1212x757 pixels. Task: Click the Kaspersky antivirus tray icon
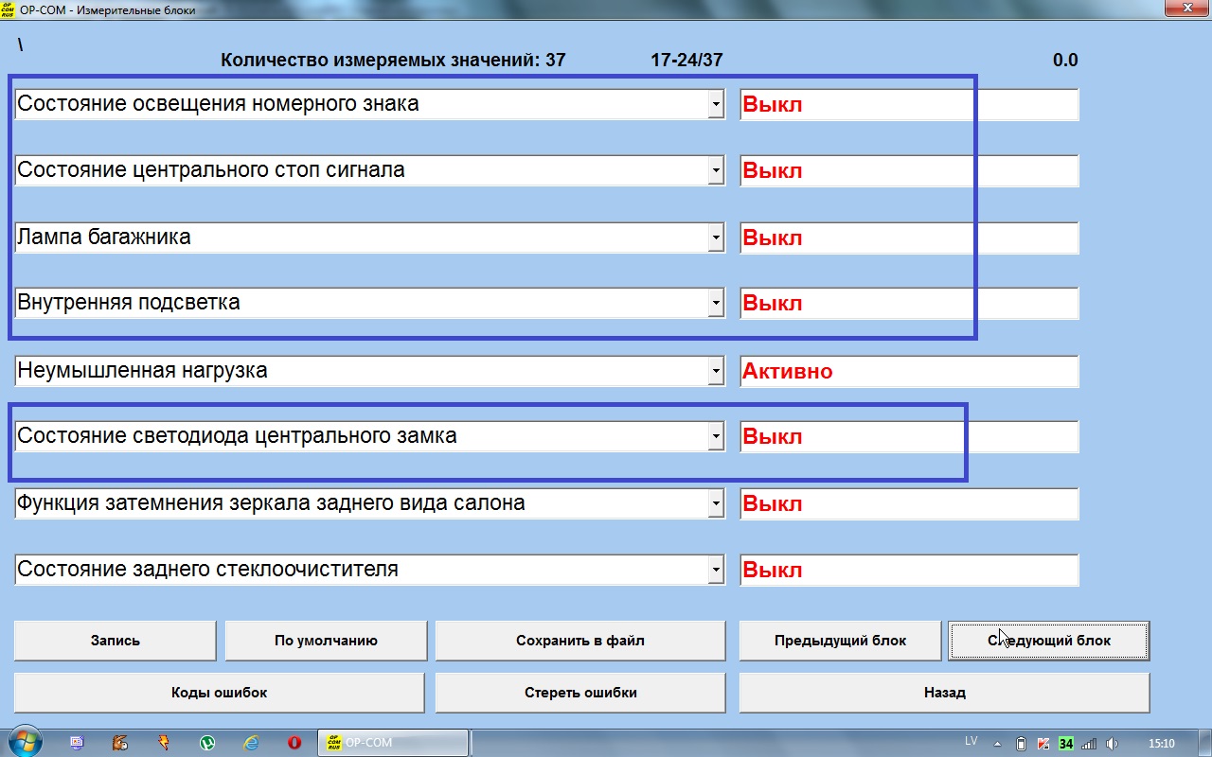point(1043,743)
